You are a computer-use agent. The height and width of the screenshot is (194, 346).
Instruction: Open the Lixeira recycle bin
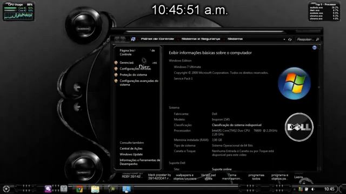coord(298,177)
